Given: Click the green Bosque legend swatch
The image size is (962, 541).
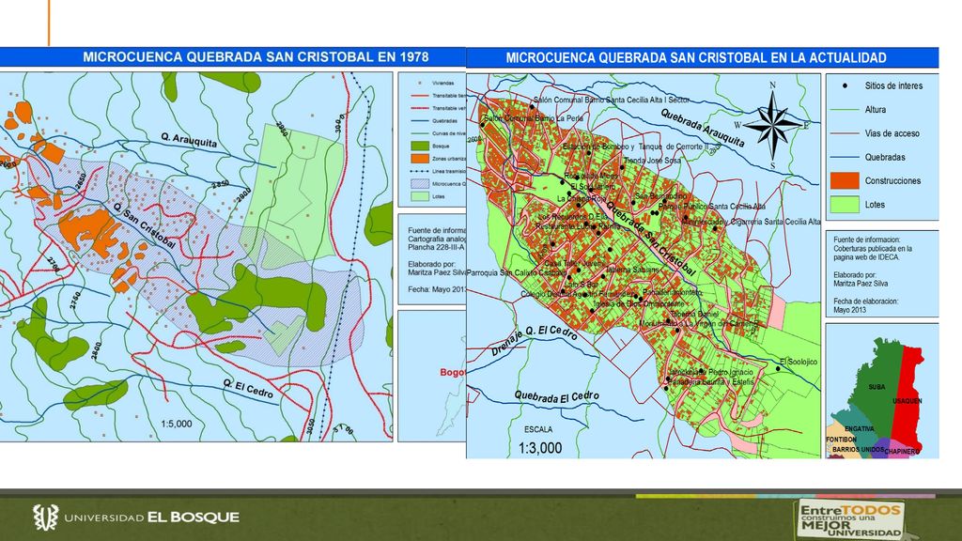Looking at the screenshot, I should click(x=419, y=146).
